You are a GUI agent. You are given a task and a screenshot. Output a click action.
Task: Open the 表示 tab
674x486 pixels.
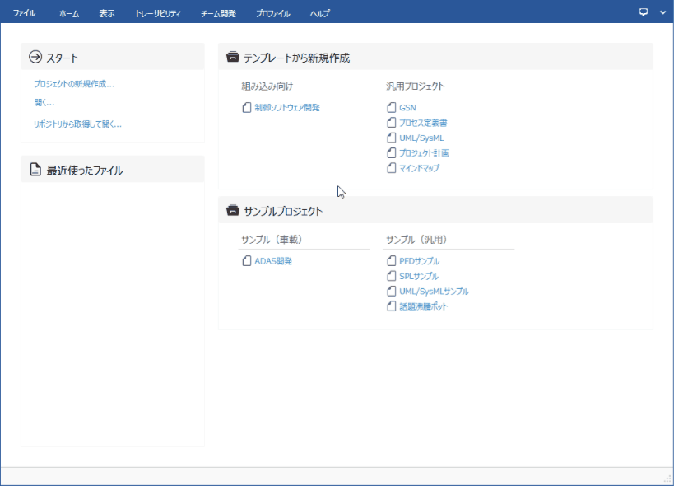(x=107, y=13)
